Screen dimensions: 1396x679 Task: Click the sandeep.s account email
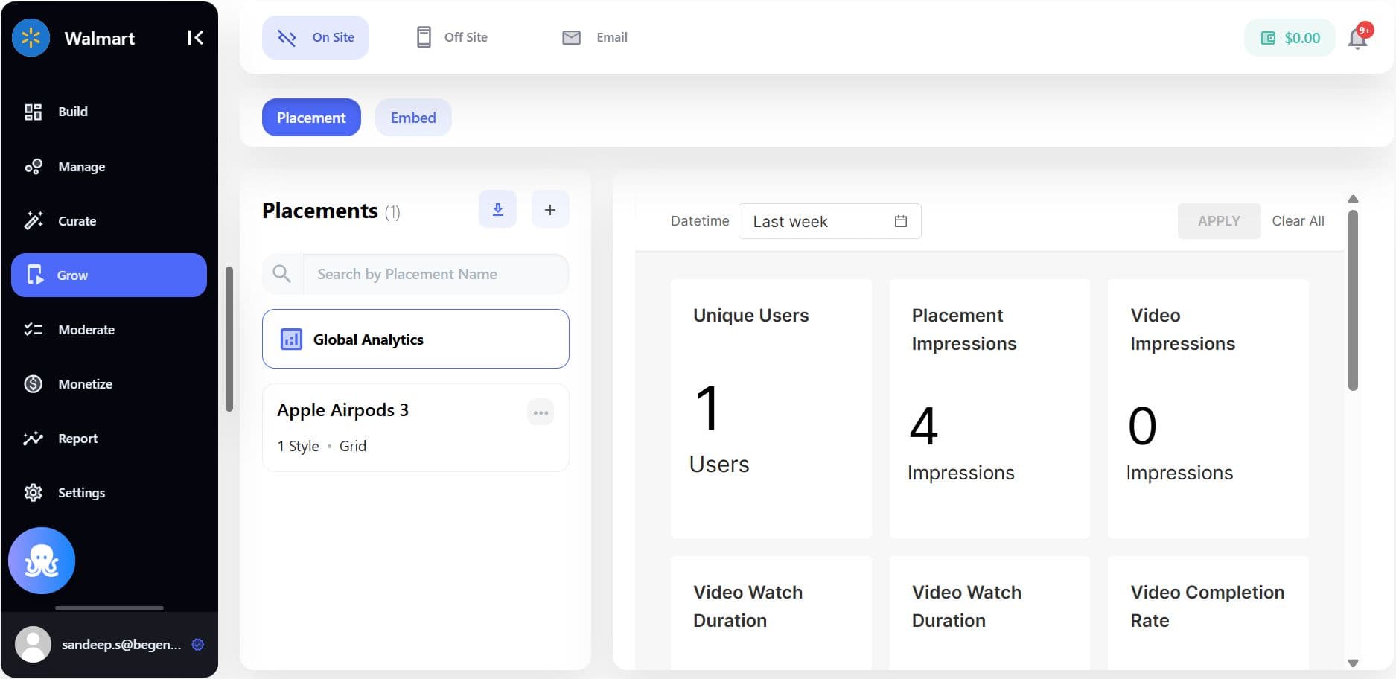(121, 645)
